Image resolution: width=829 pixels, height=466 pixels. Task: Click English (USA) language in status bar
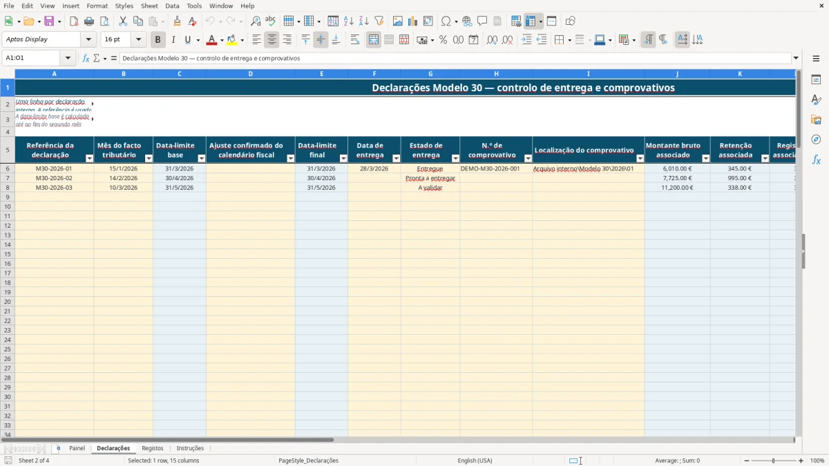pyautogui.click(x=475, y=460)
